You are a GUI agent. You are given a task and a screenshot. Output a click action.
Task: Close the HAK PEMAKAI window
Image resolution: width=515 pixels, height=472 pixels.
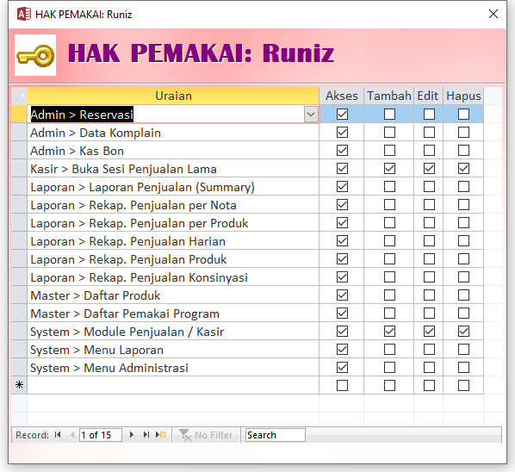[493, 14]
